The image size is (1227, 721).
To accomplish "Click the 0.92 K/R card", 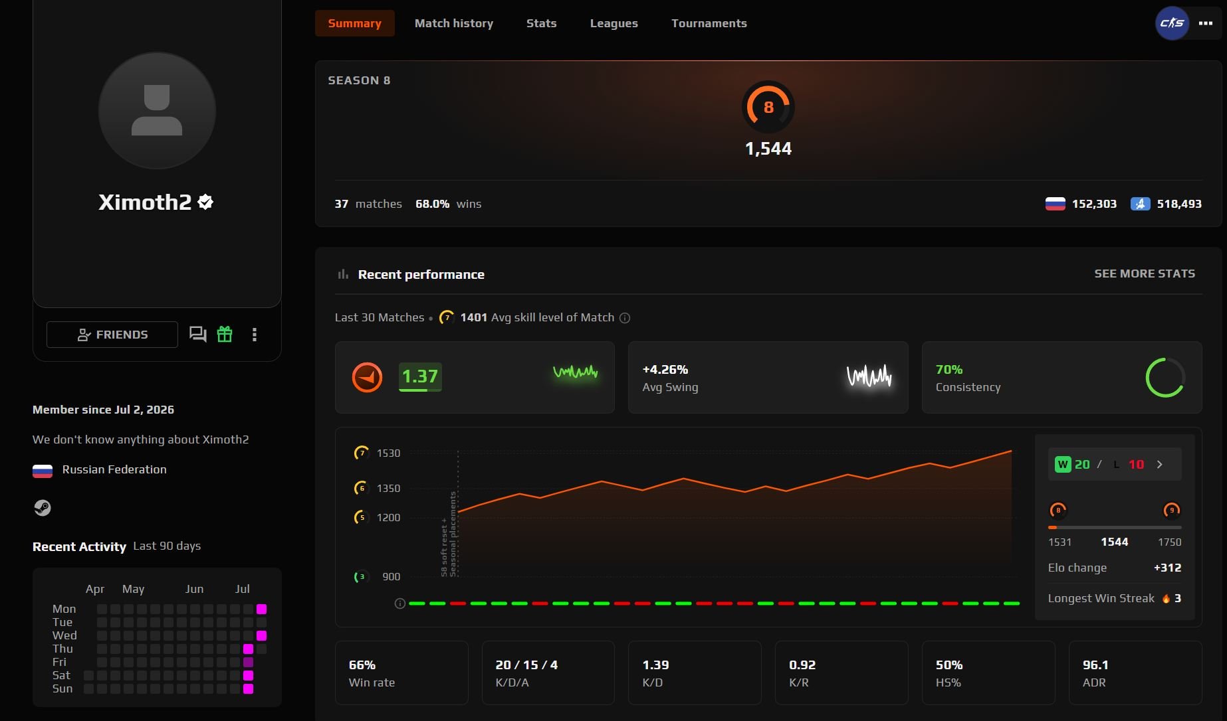I will click(841, 673).
